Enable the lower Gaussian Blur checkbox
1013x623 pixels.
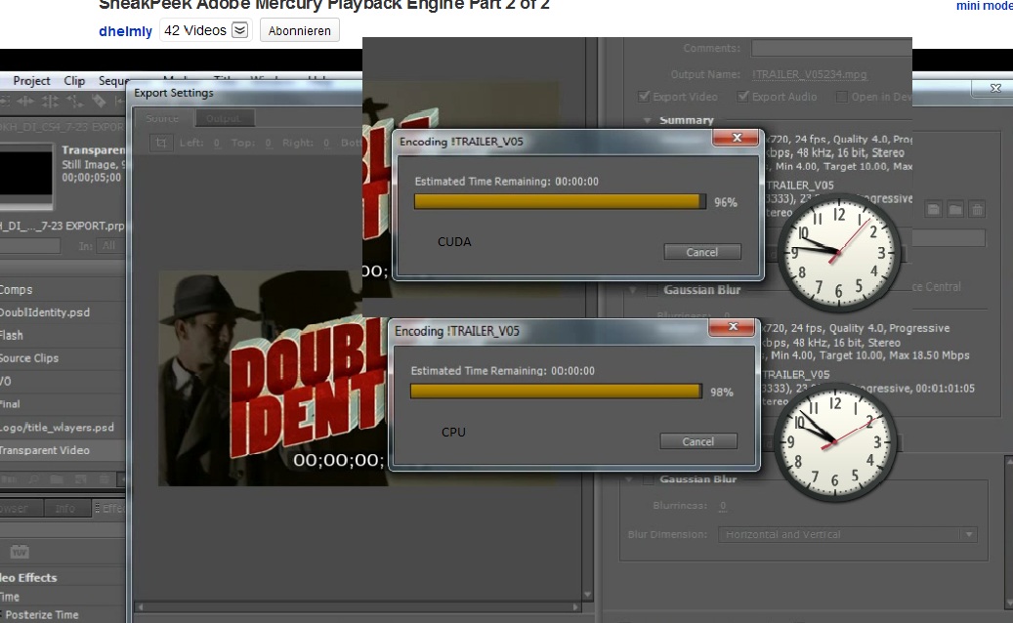tap(649, 479)
